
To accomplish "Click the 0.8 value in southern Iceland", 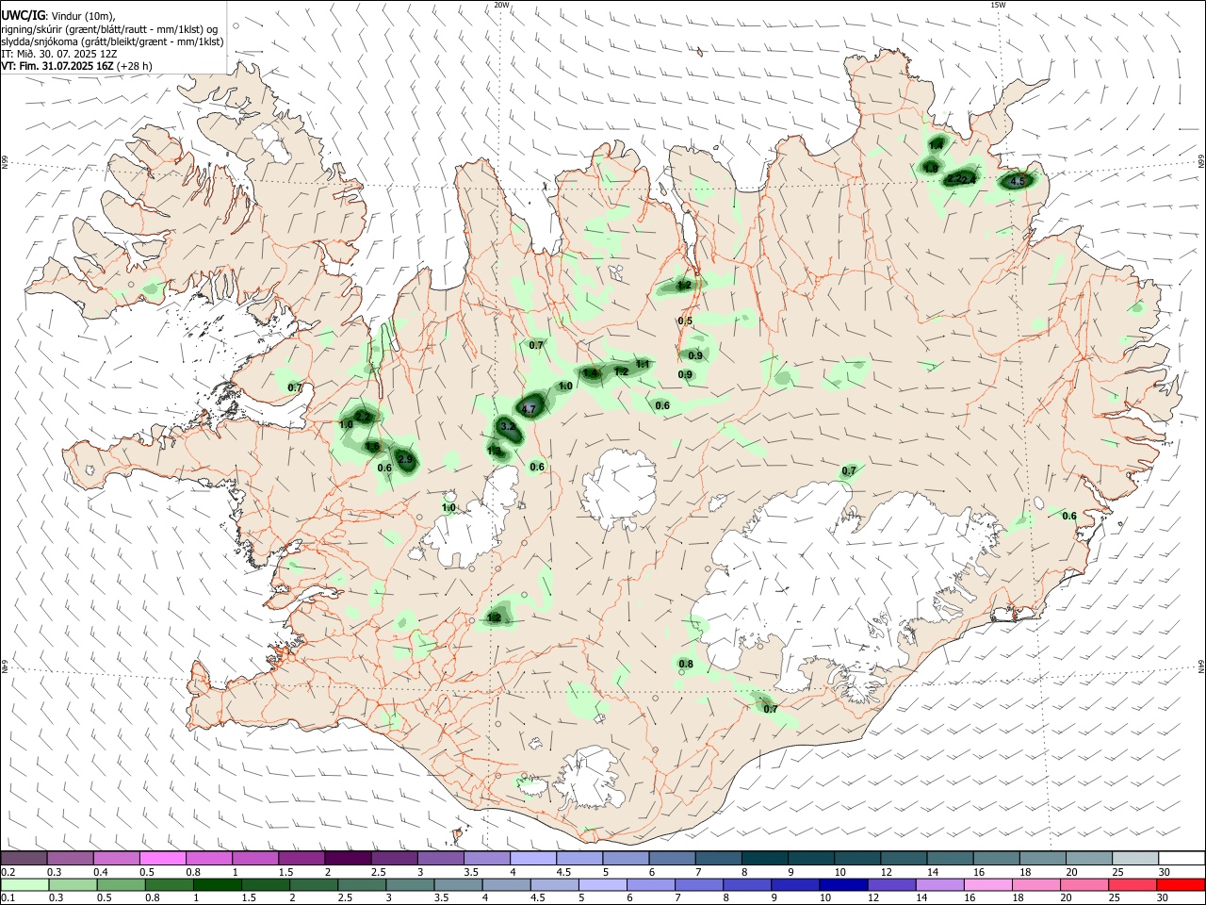I will tap(686, 665).
